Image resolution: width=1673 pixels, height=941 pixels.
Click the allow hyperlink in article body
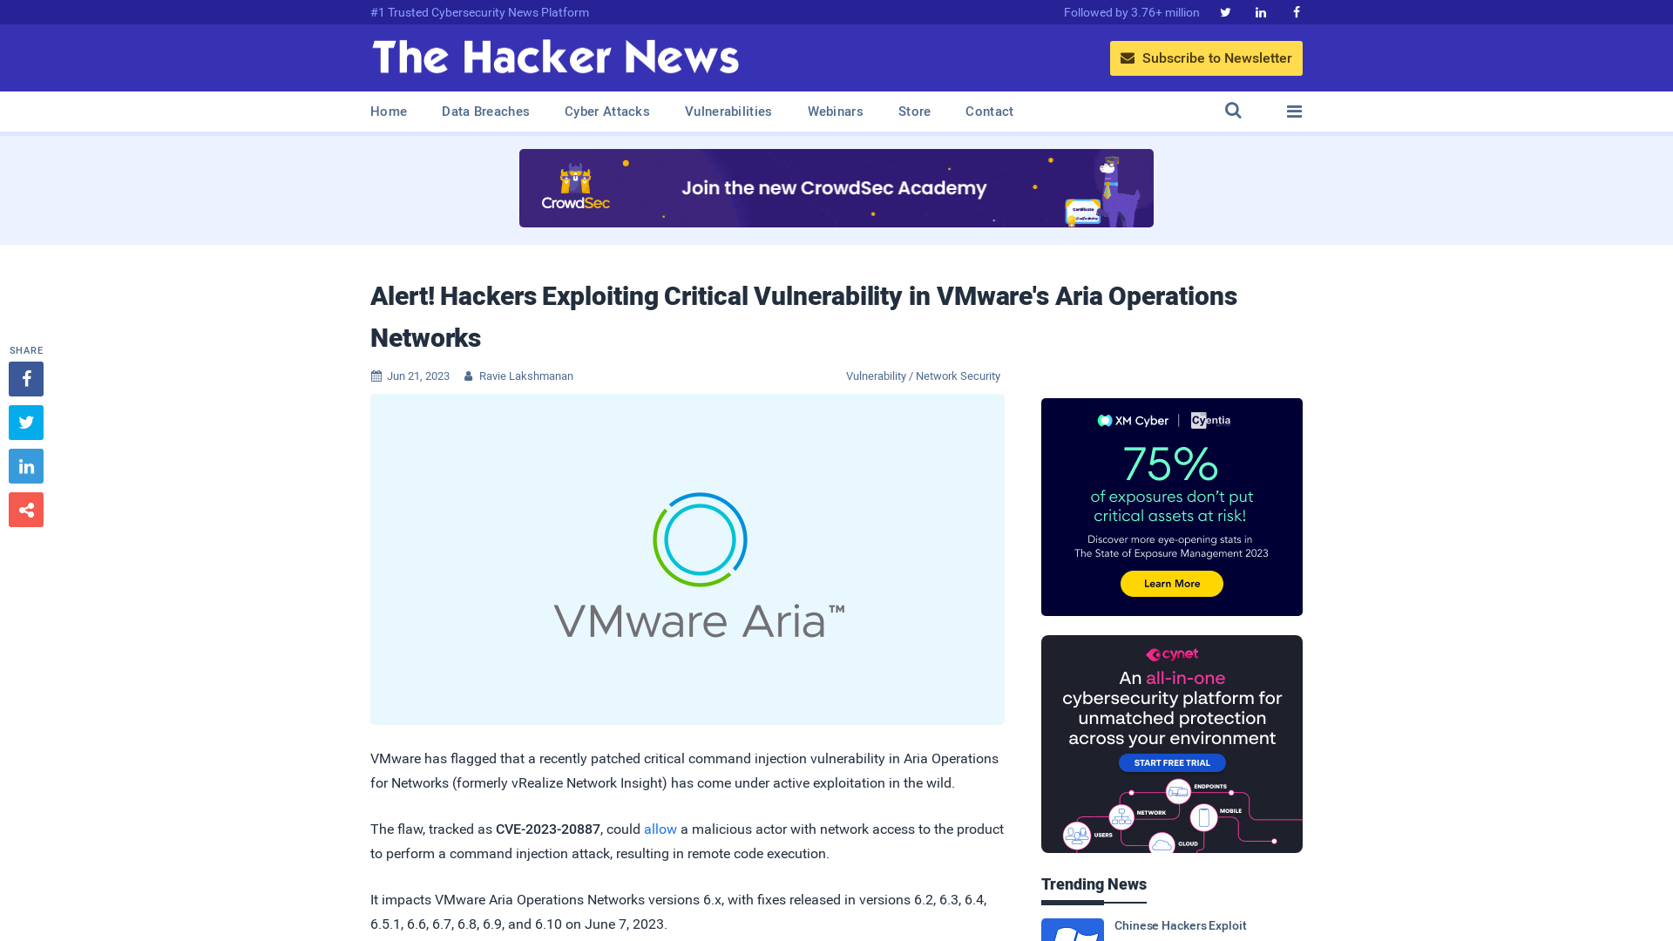point(660,829)
